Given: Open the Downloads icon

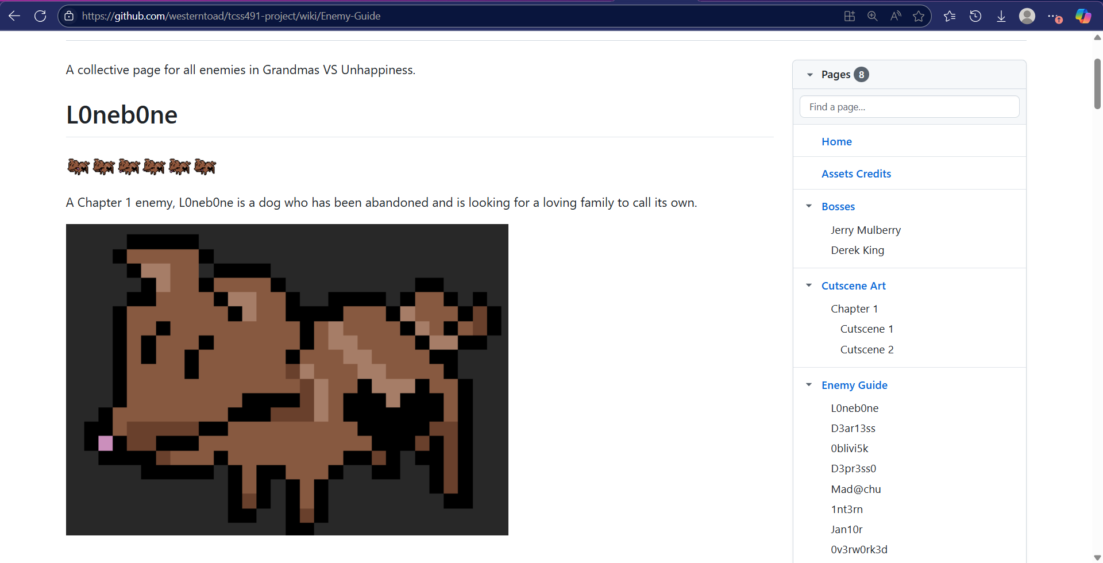Looking at the screenshot, I should coord(1001,16).
